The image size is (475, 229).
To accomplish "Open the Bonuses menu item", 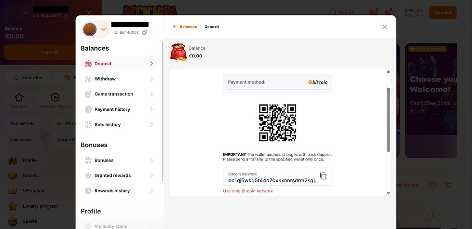I will (x=120, y=160).
